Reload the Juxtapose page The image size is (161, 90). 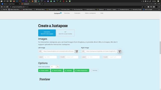pos(7,7)
